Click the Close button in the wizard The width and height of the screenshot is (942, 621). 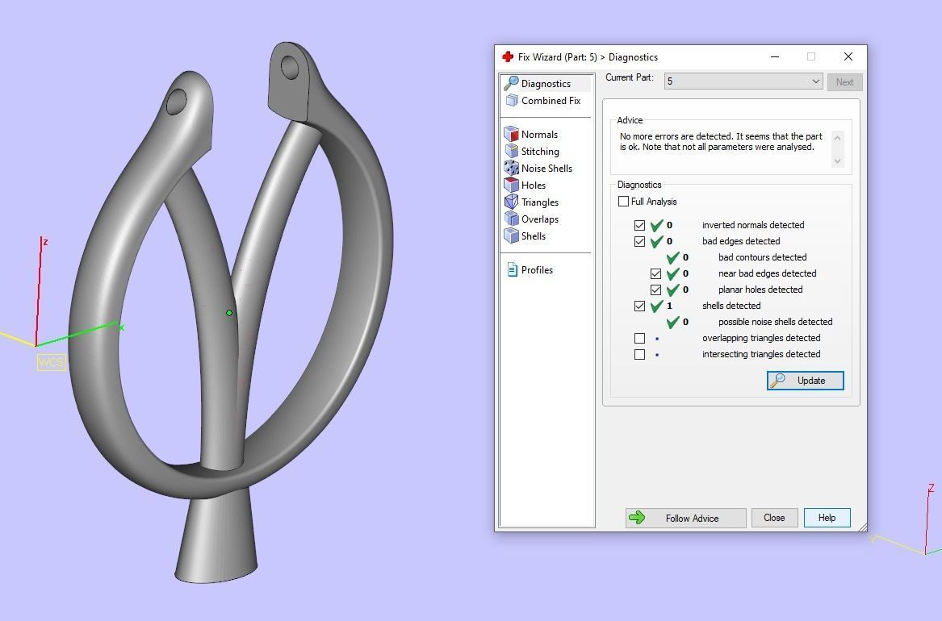(774, 518)
